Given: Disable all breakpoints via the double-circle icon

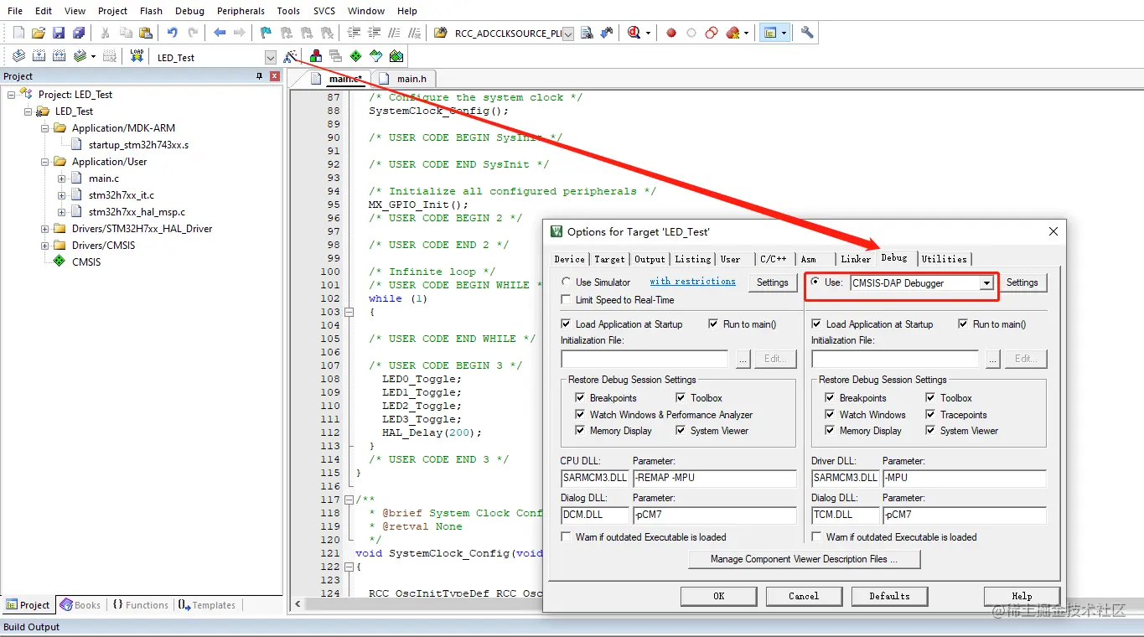Looking at the screenshot, I should [x=712, y=33].
